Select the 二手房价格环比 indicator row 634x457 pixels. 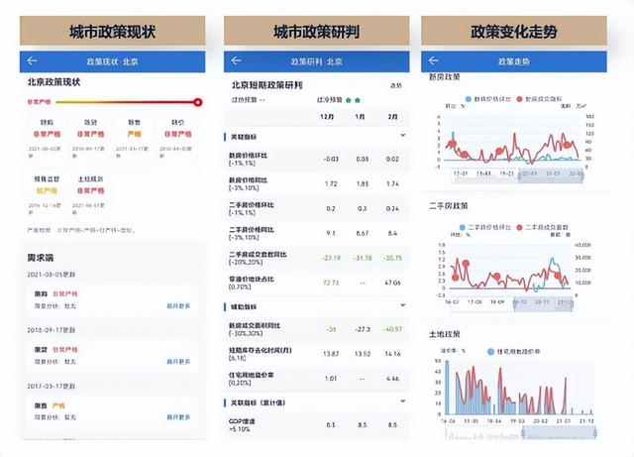(317, 208)
